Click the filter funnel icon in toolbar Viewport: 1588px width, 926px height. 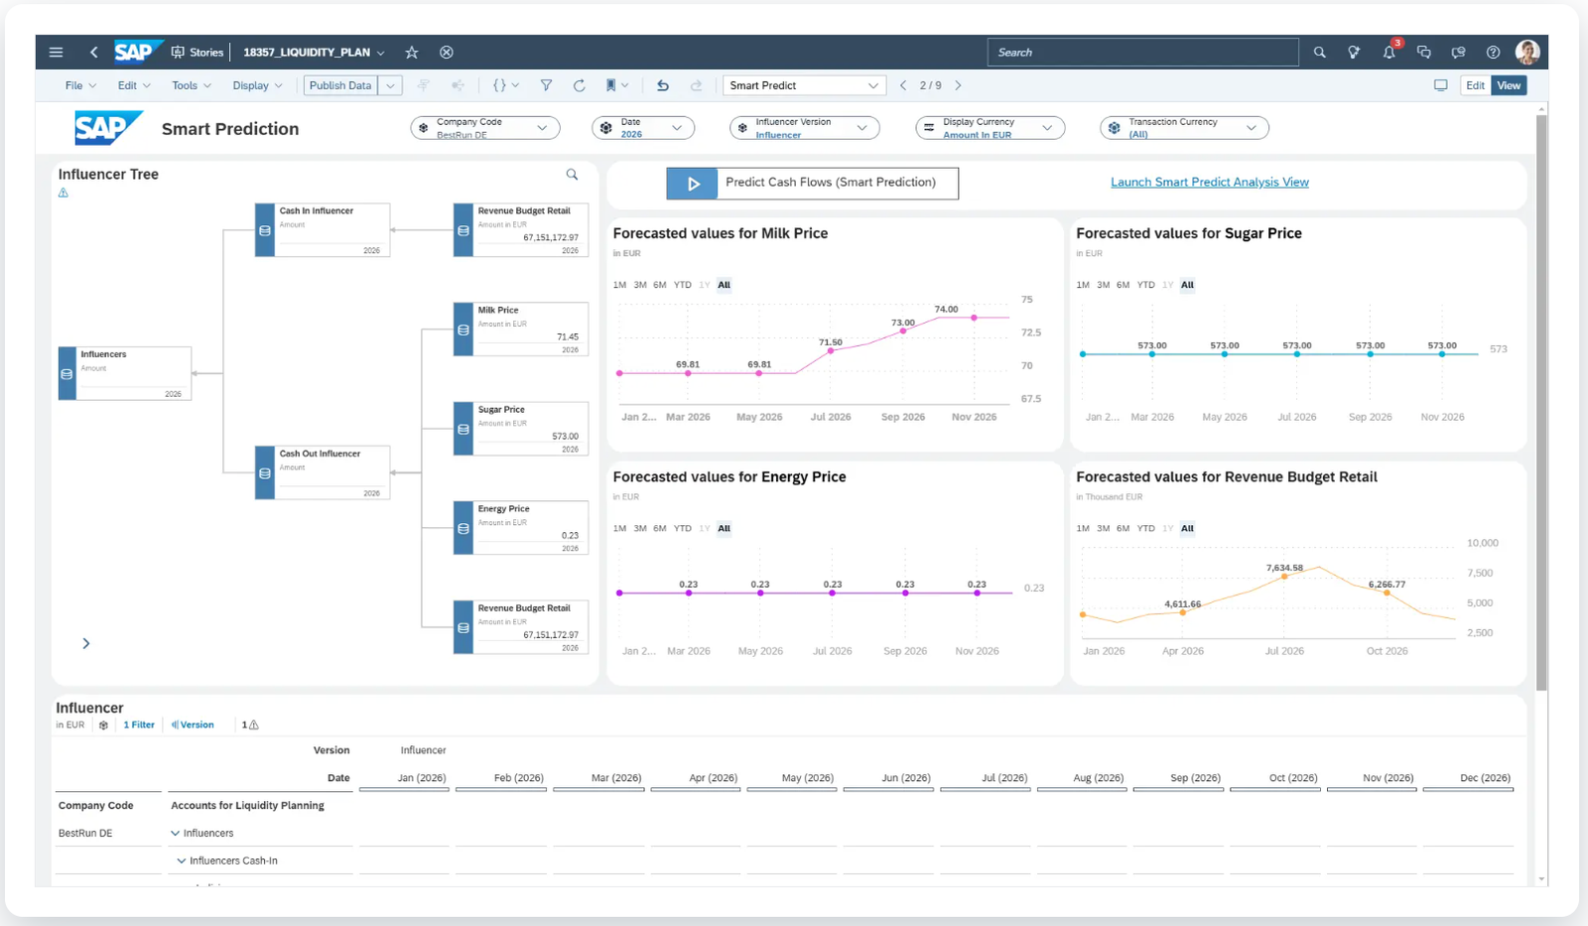[546, 85]
